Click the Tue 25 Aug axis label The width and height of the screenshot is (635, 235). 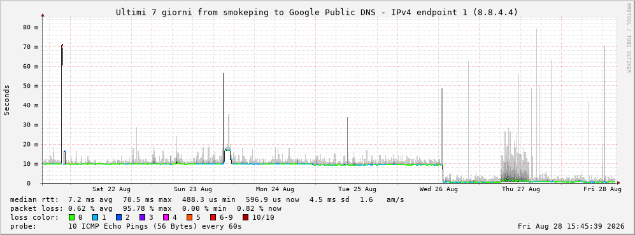pos(357,189)
